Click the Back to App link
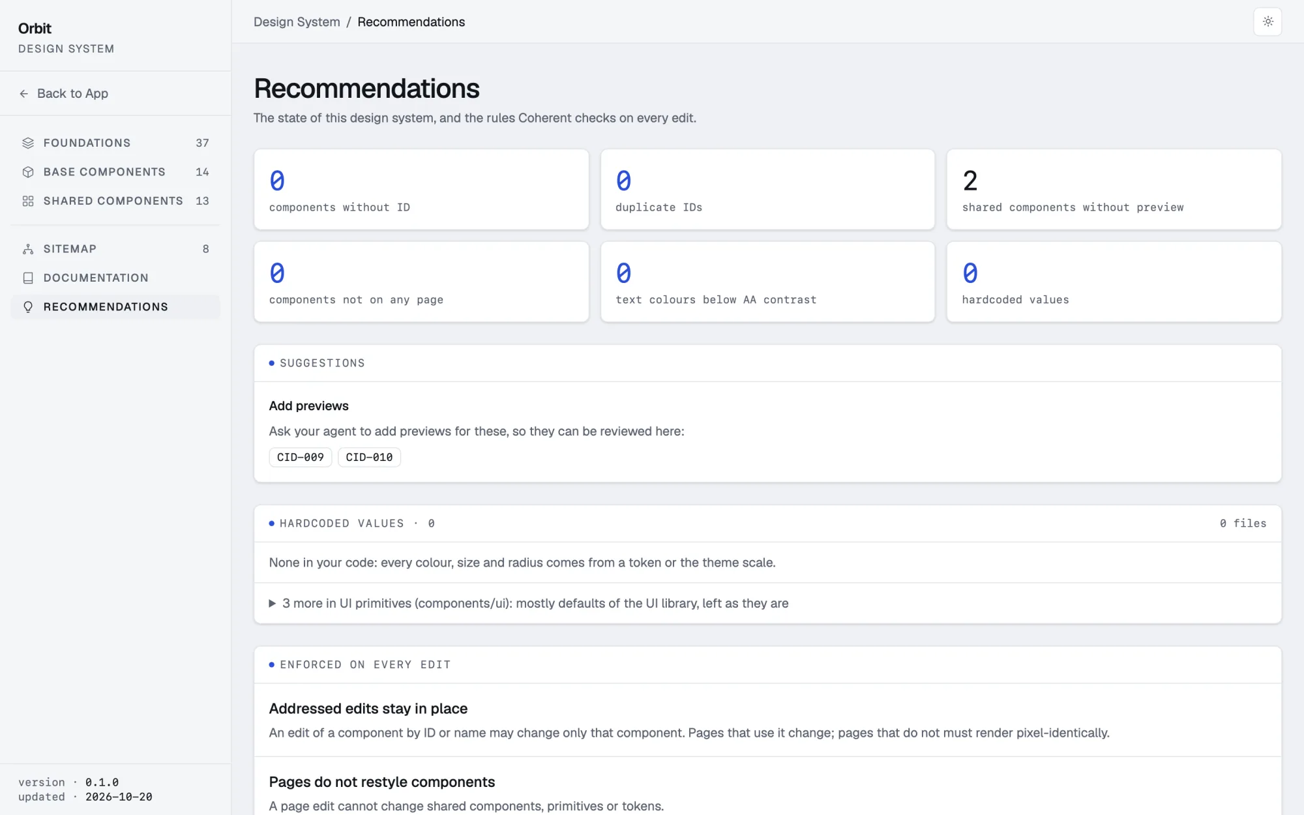Image resolution: width=1304 pixels, height=815 pixels. click(63, 94)
